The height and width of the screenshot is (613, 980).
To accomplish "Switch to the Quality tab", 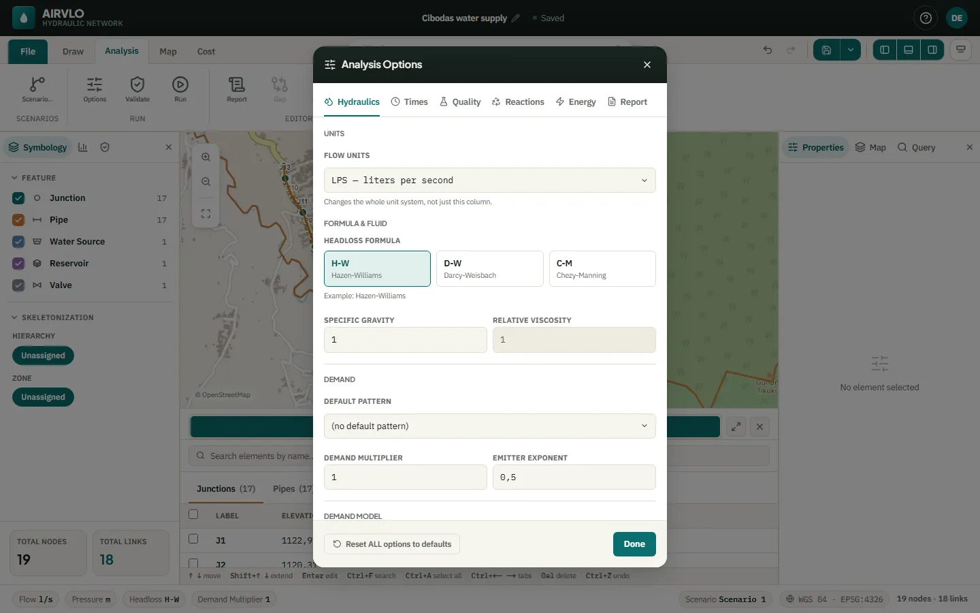I will (460, 102).
